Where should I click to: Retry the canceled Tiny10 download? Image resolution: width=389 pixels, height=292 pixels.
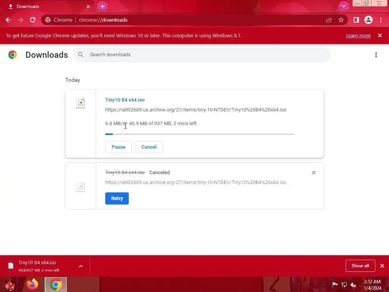(117, 198)
